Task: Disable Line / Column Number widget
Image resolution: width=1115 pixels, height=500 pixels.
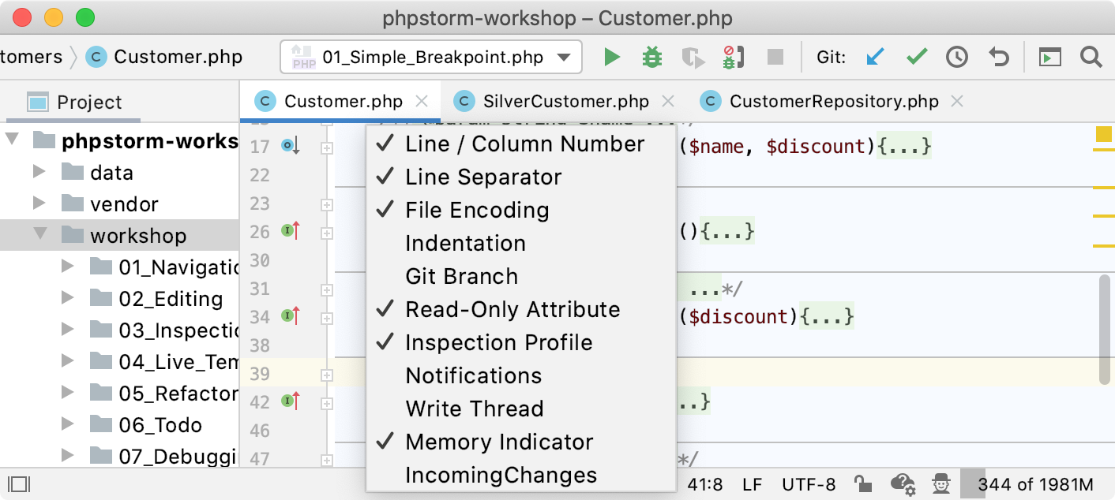Action: coord(521,144)
